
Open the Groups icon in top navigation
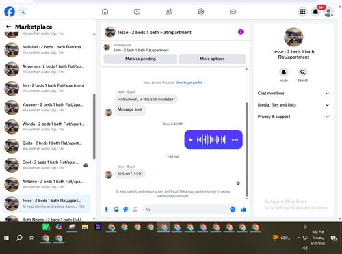click(x=201, y=12)
